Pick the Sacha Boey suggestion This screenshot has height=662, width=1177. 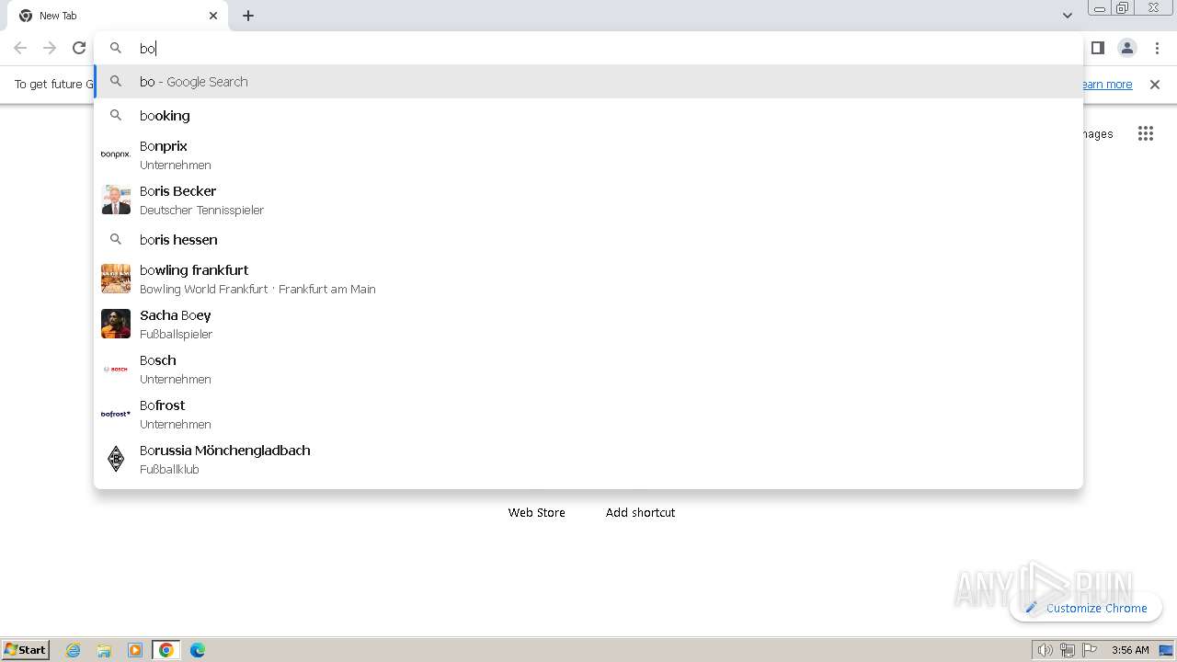pos(588,324)
